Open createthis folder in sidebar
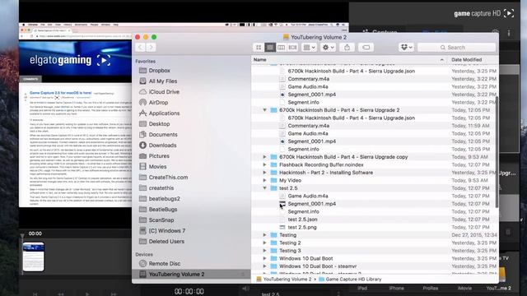This screenshot has width=527, height=296. (x=161, y=188)
